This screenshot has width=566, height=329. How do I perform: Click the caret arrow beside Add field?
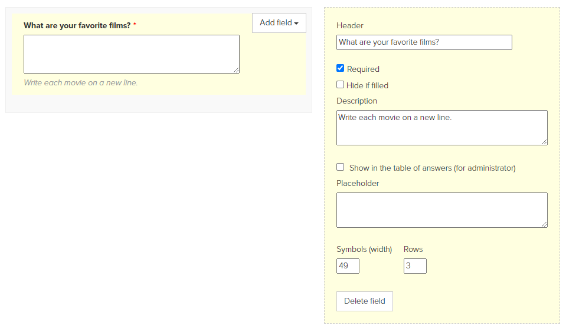click(x=296, y=24)
